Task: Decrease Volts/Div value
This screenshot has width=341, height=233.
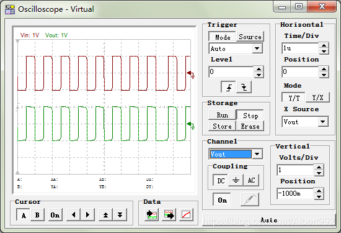Action: click(x=319, y=173)
